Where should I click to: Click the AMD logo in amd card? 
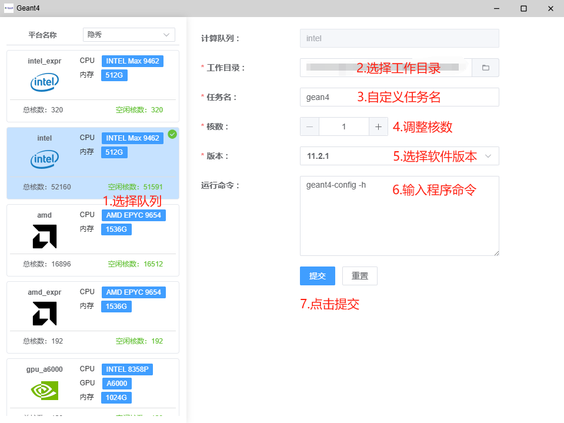[45, 237]
